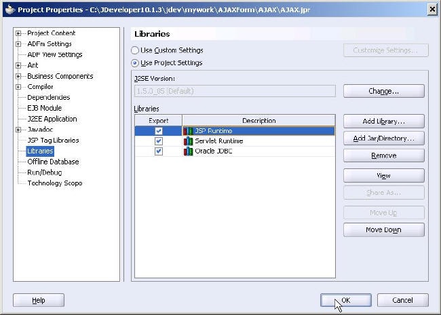The height and width of the screenshot is (315, 441).
Task: Expand the Business Components node
Action: coord(18,76)
